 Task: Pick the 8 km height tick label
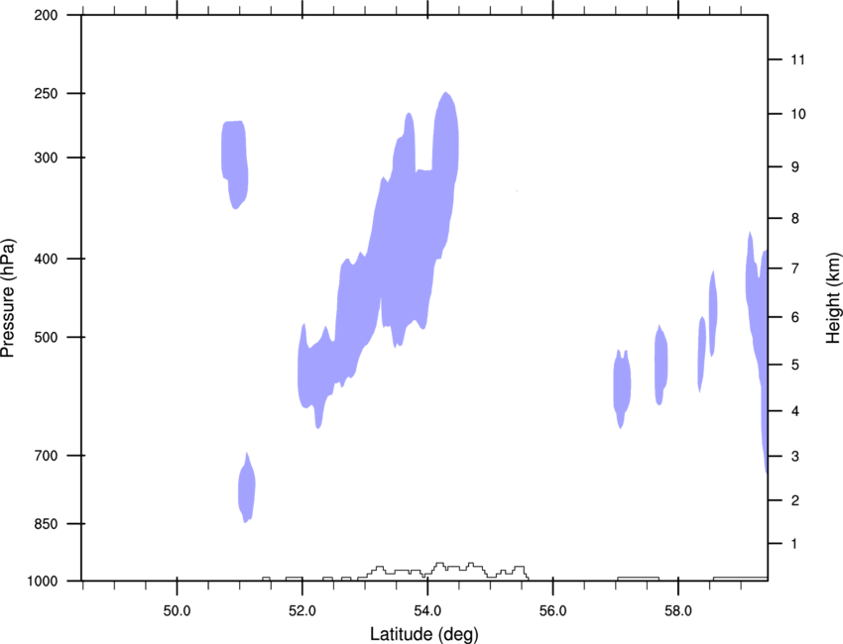tap(794, 219)
